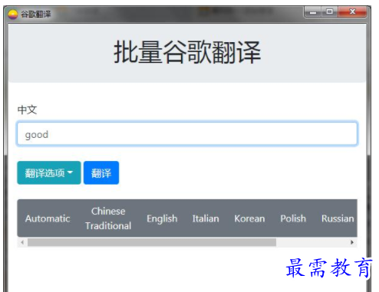Click the horizontal scrollbar thumb
Viewport: 379px width, 292px height.
coord(152,242)
